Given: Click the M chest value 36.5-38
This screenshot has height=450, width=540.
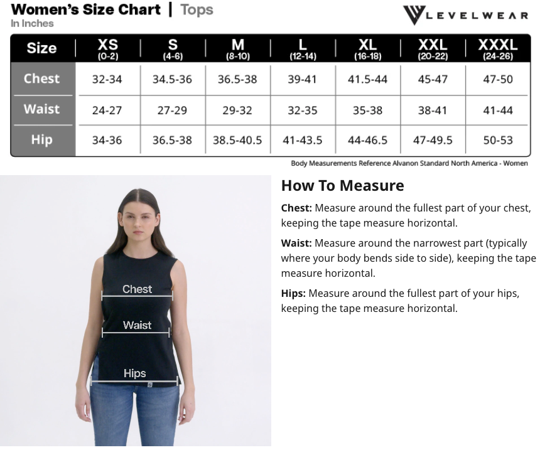Looking at the screenshot, I should (237, 80).
